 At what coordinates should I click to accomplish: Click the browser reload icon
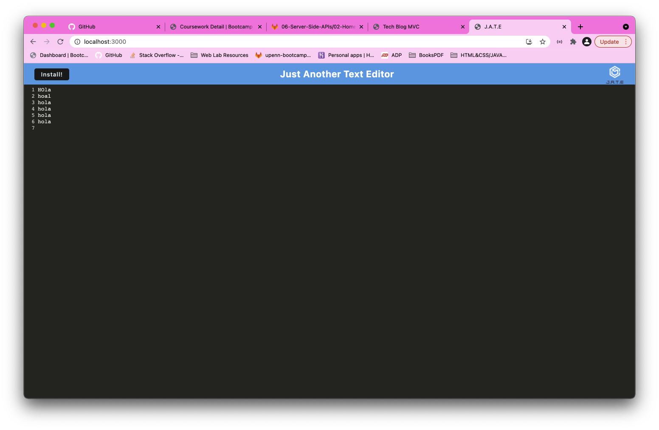click(x=60, y=42)
